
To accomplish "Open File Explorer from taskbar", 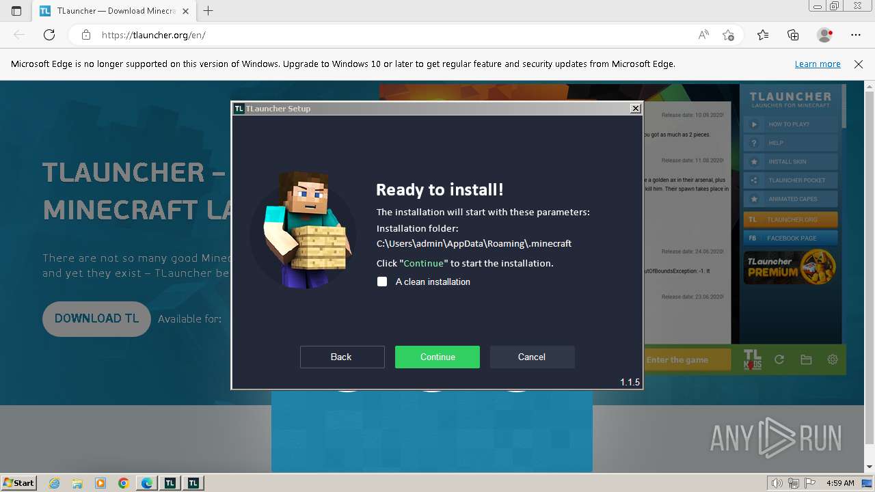I will tap(77, 483).
